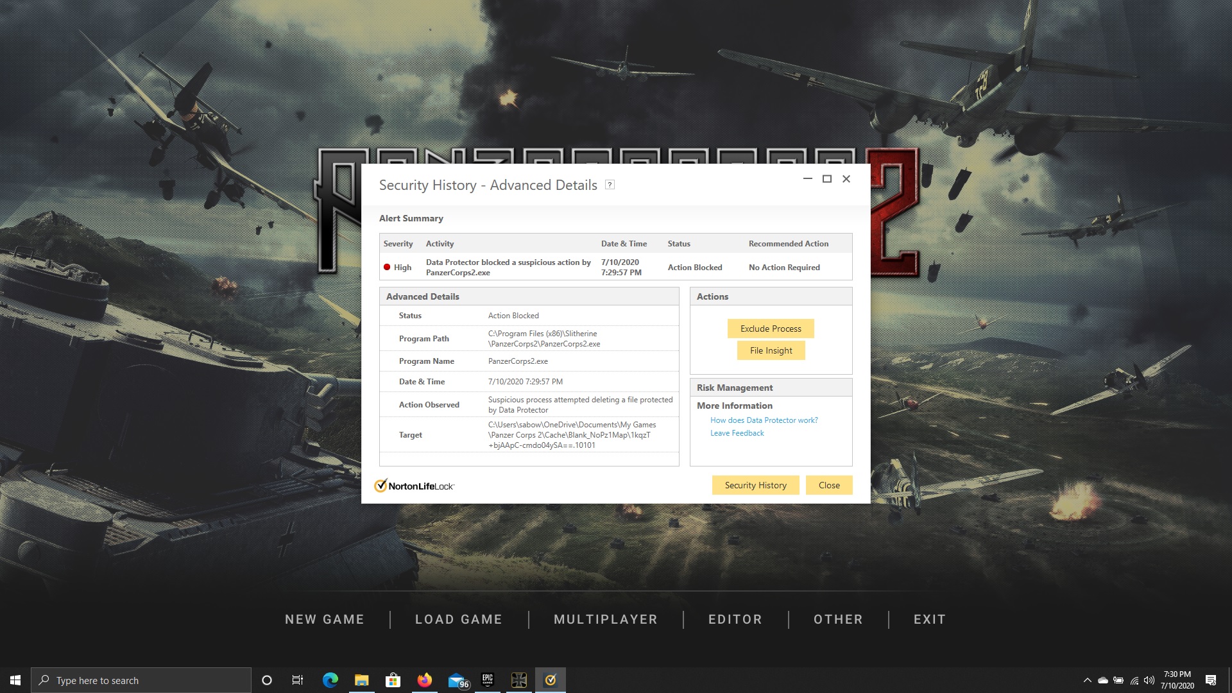Open Security History button

click(x=755, y=485)
